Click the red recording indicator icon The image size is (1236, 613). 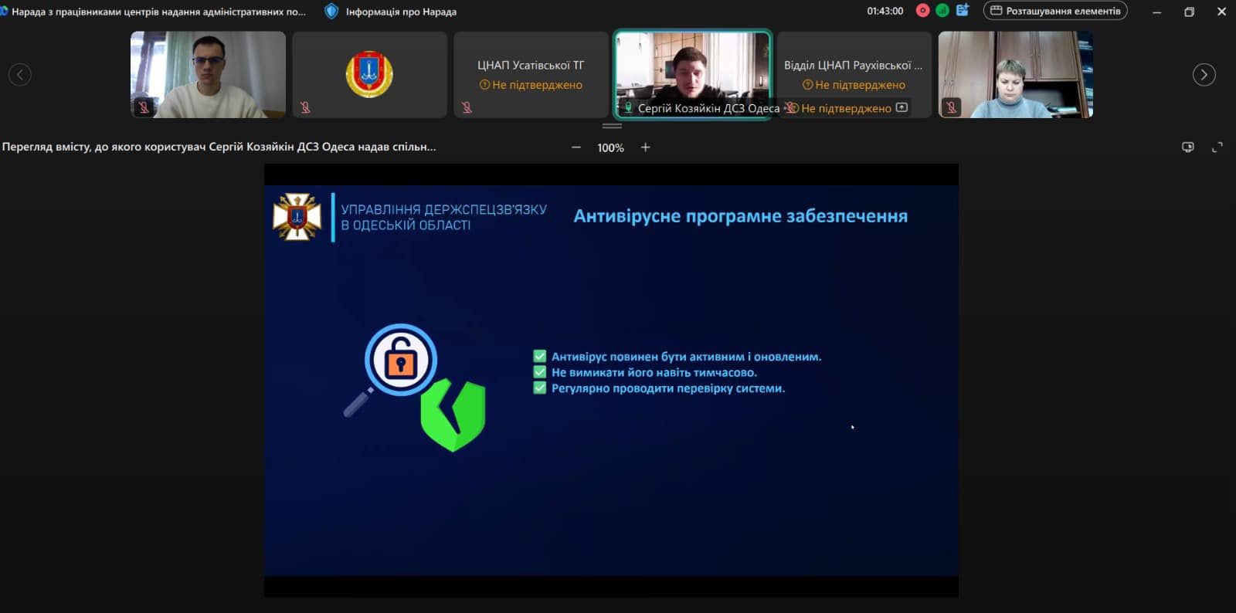(922, 11)
